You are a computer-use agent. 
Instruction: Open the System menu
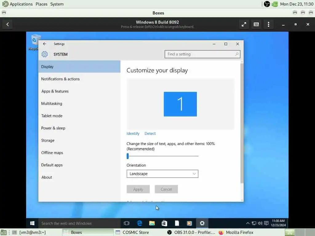coord(57,4)
